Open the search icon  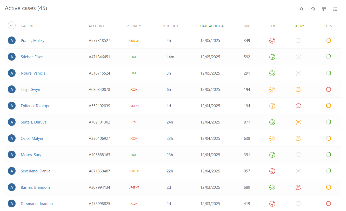(x=302, y=9)
